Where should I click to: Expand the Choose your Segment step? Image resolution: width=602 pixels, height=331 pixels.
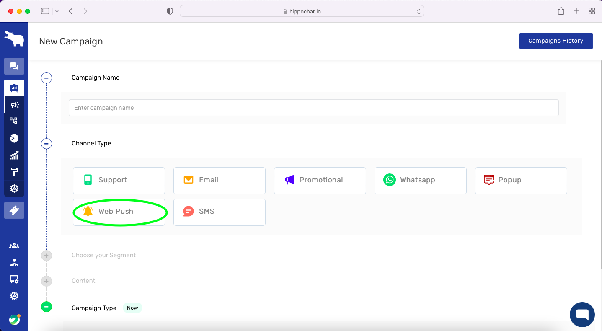pyautogui.click(x=47, y=256)
